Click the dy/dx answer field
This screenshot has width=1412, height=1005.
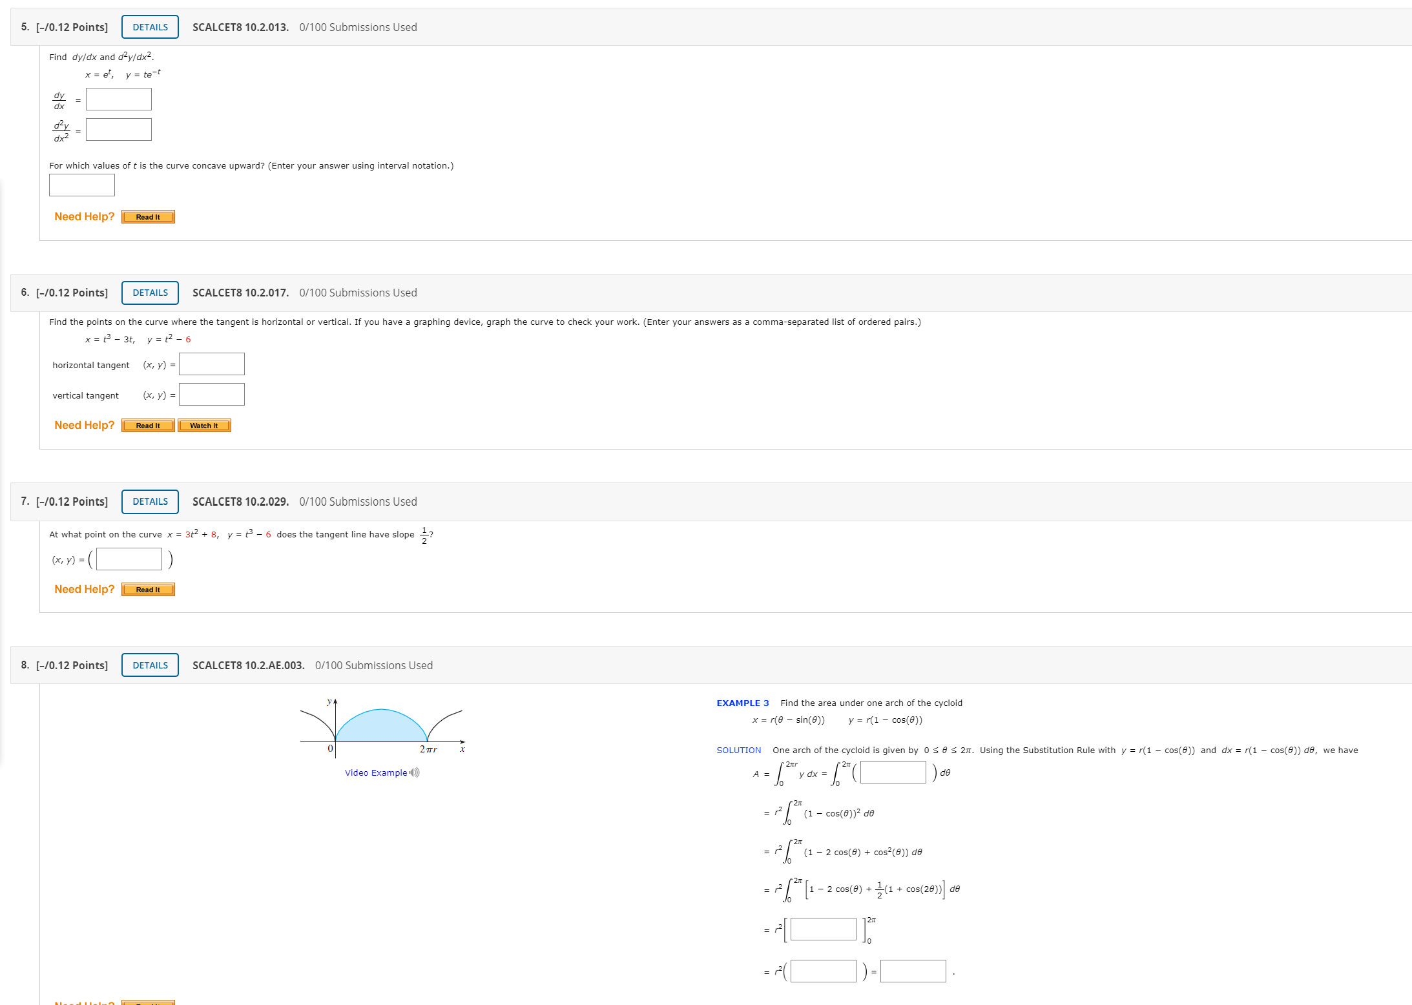119,99
